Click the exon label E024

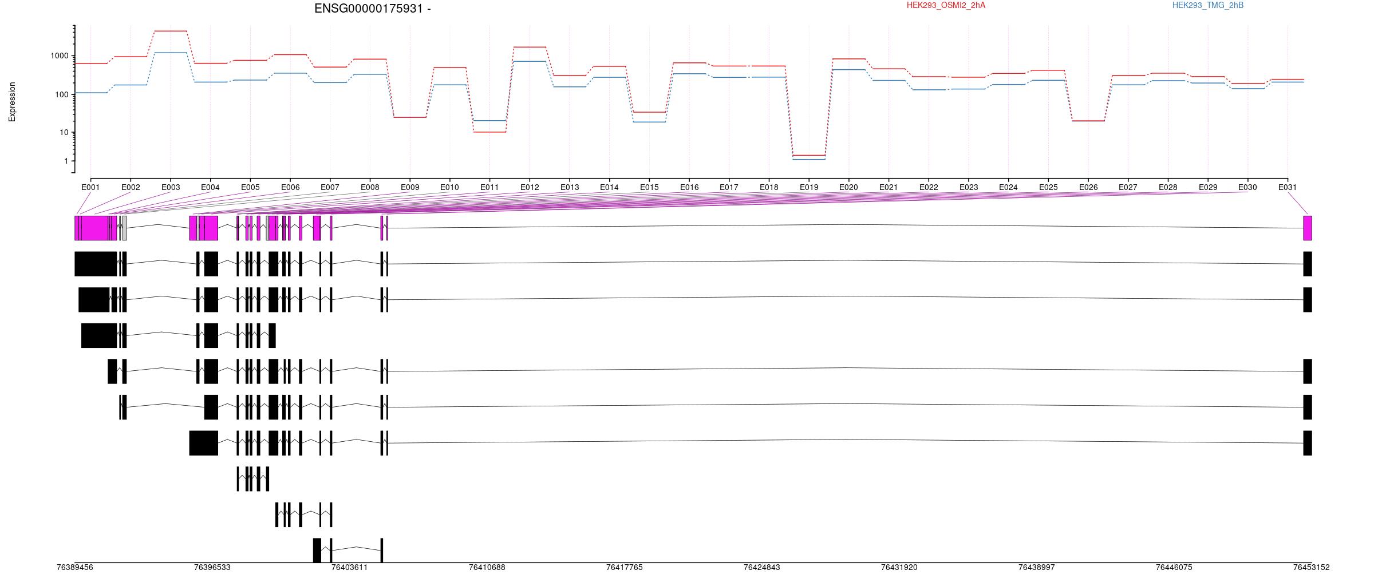(1008, 187)
